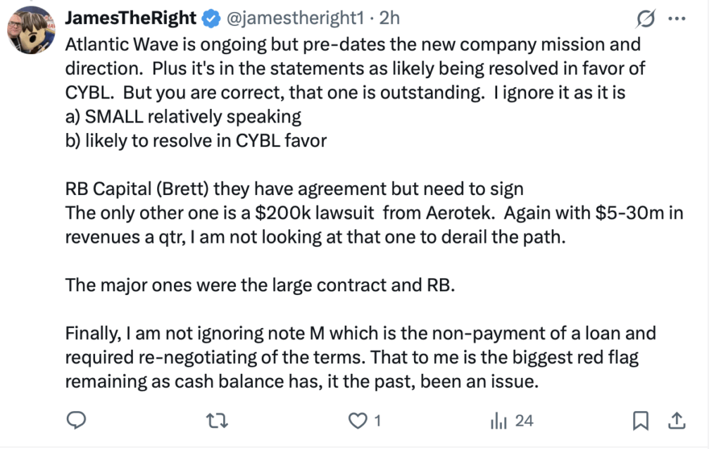Click the JamesTheRight display name
Screen dimensions: 721x449
click(x=130, y=18)
